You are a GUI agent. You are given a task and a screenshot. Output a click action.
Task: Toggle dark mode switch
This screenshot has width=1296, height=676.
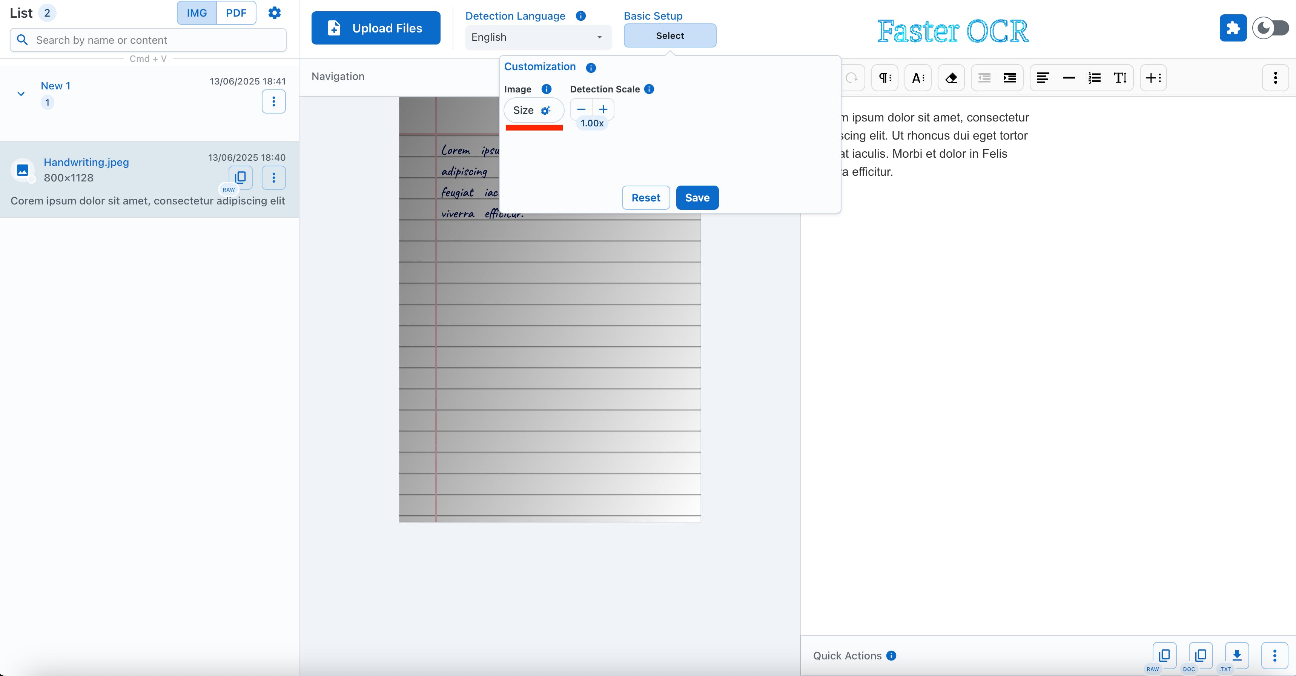[1270, 28]
